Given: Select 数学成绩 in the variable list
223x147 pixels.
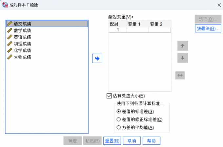Looking at the screenshot, I should point(47,30).
